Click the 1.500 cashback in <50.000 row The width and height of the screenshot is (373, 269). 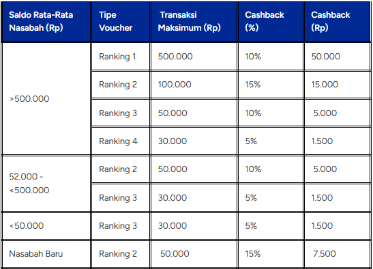337,225
